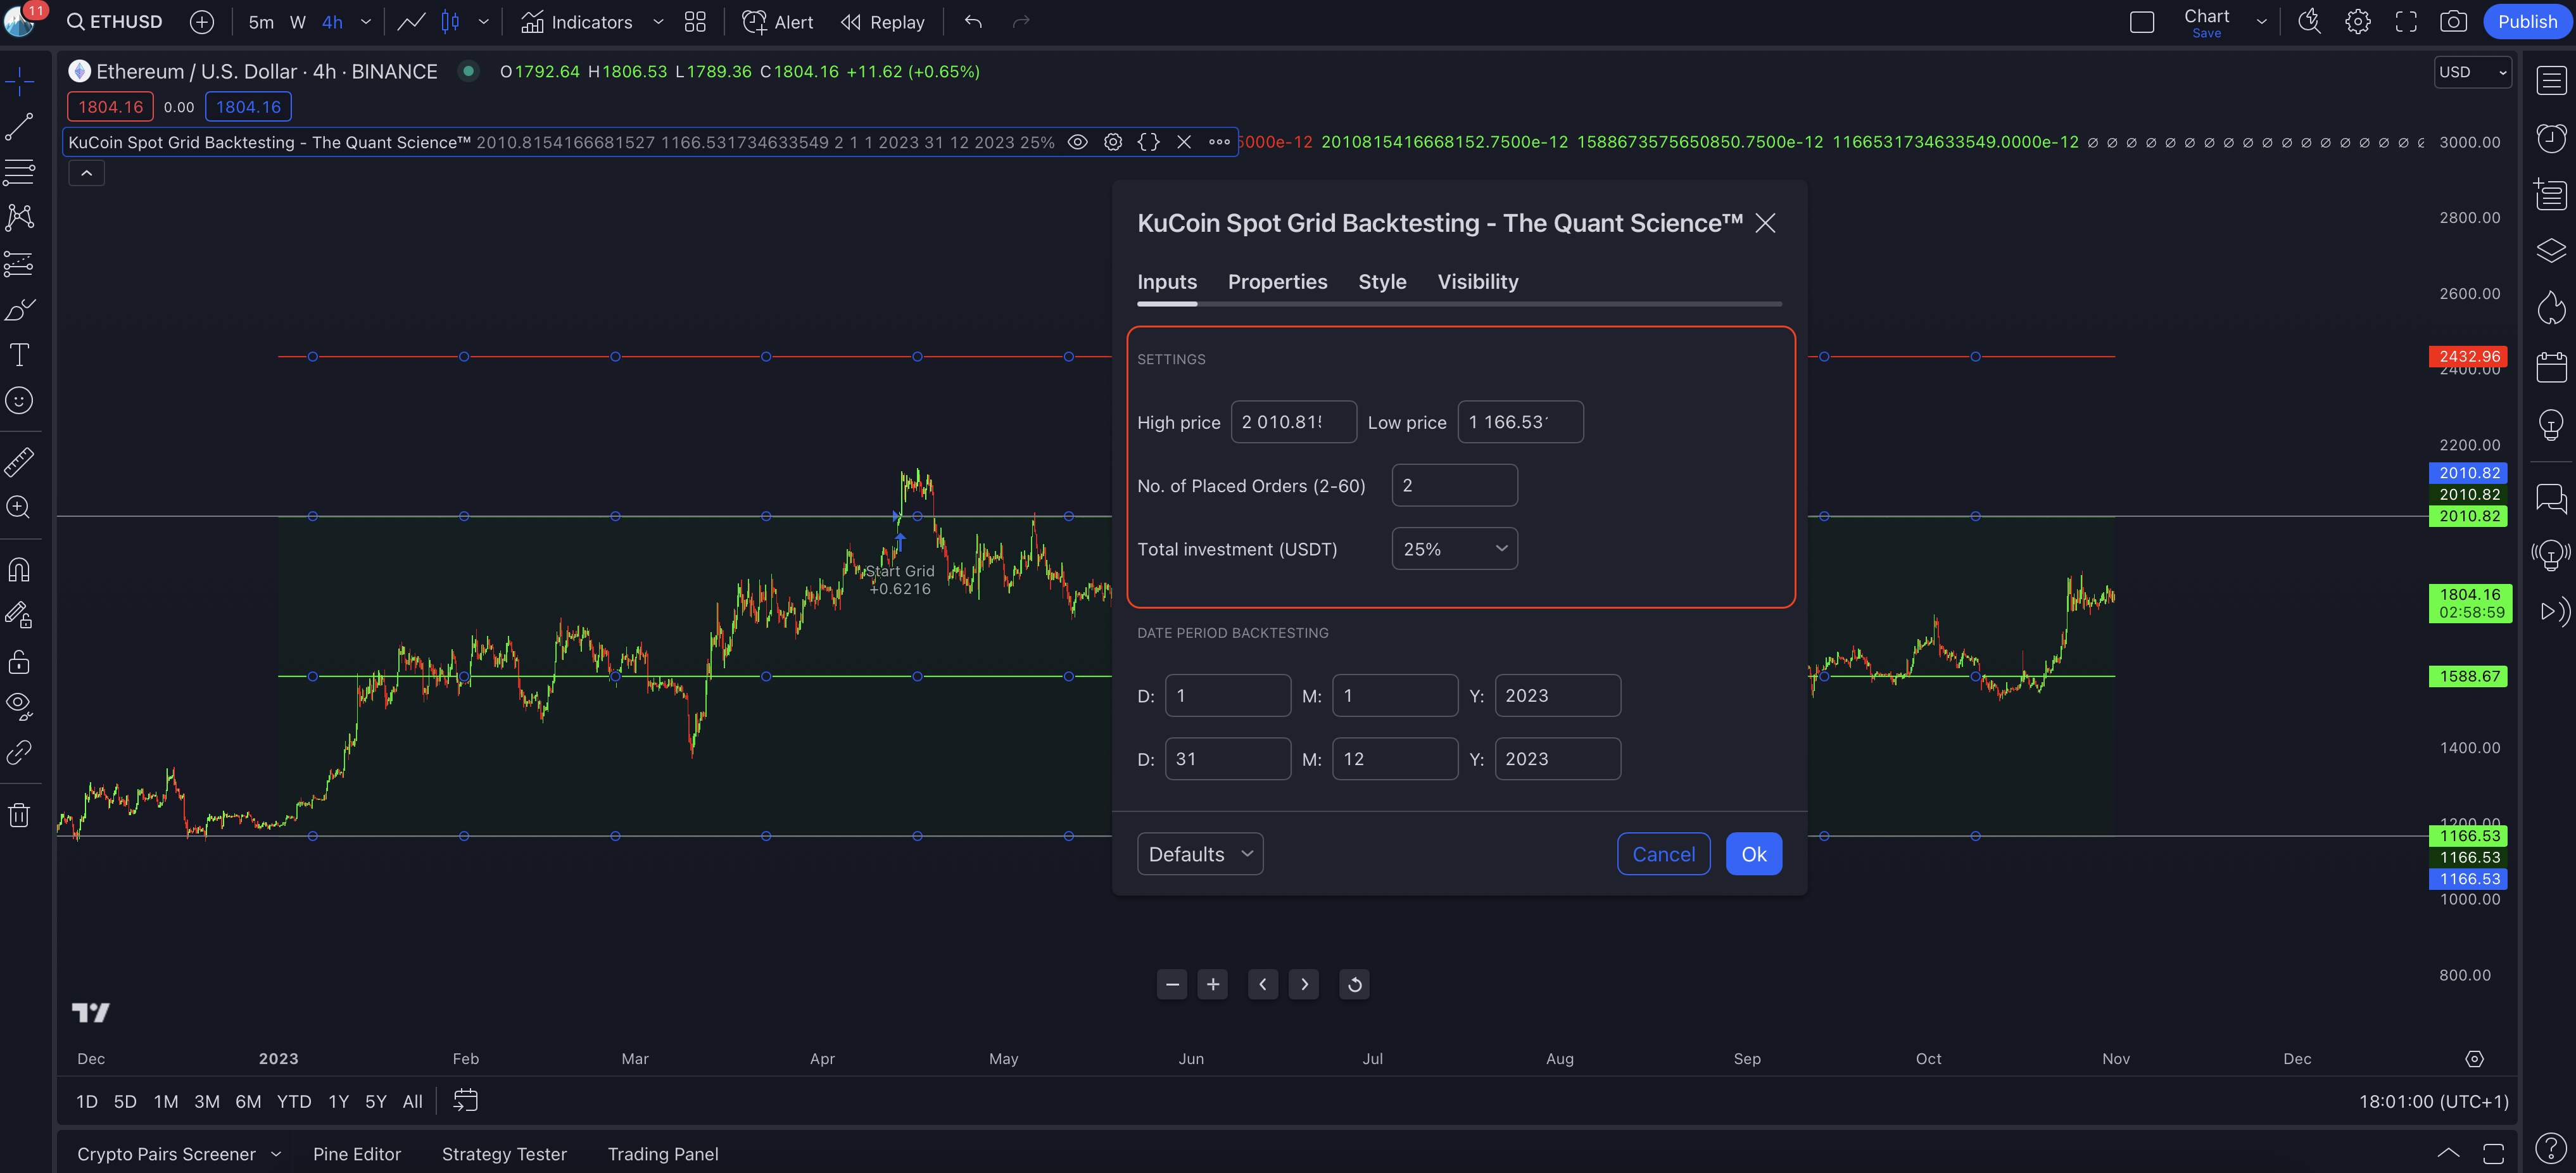Viewport: 2576px width, 1173px height.
Task: Toggle the lock all drawings icon
Action: coord(19,662)
